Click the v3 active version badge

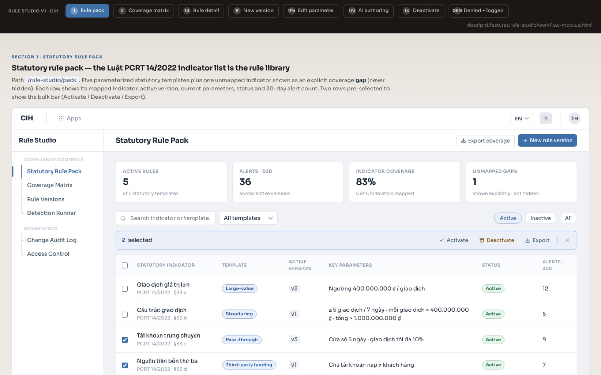pyautogui.click(x=294, y=340)
